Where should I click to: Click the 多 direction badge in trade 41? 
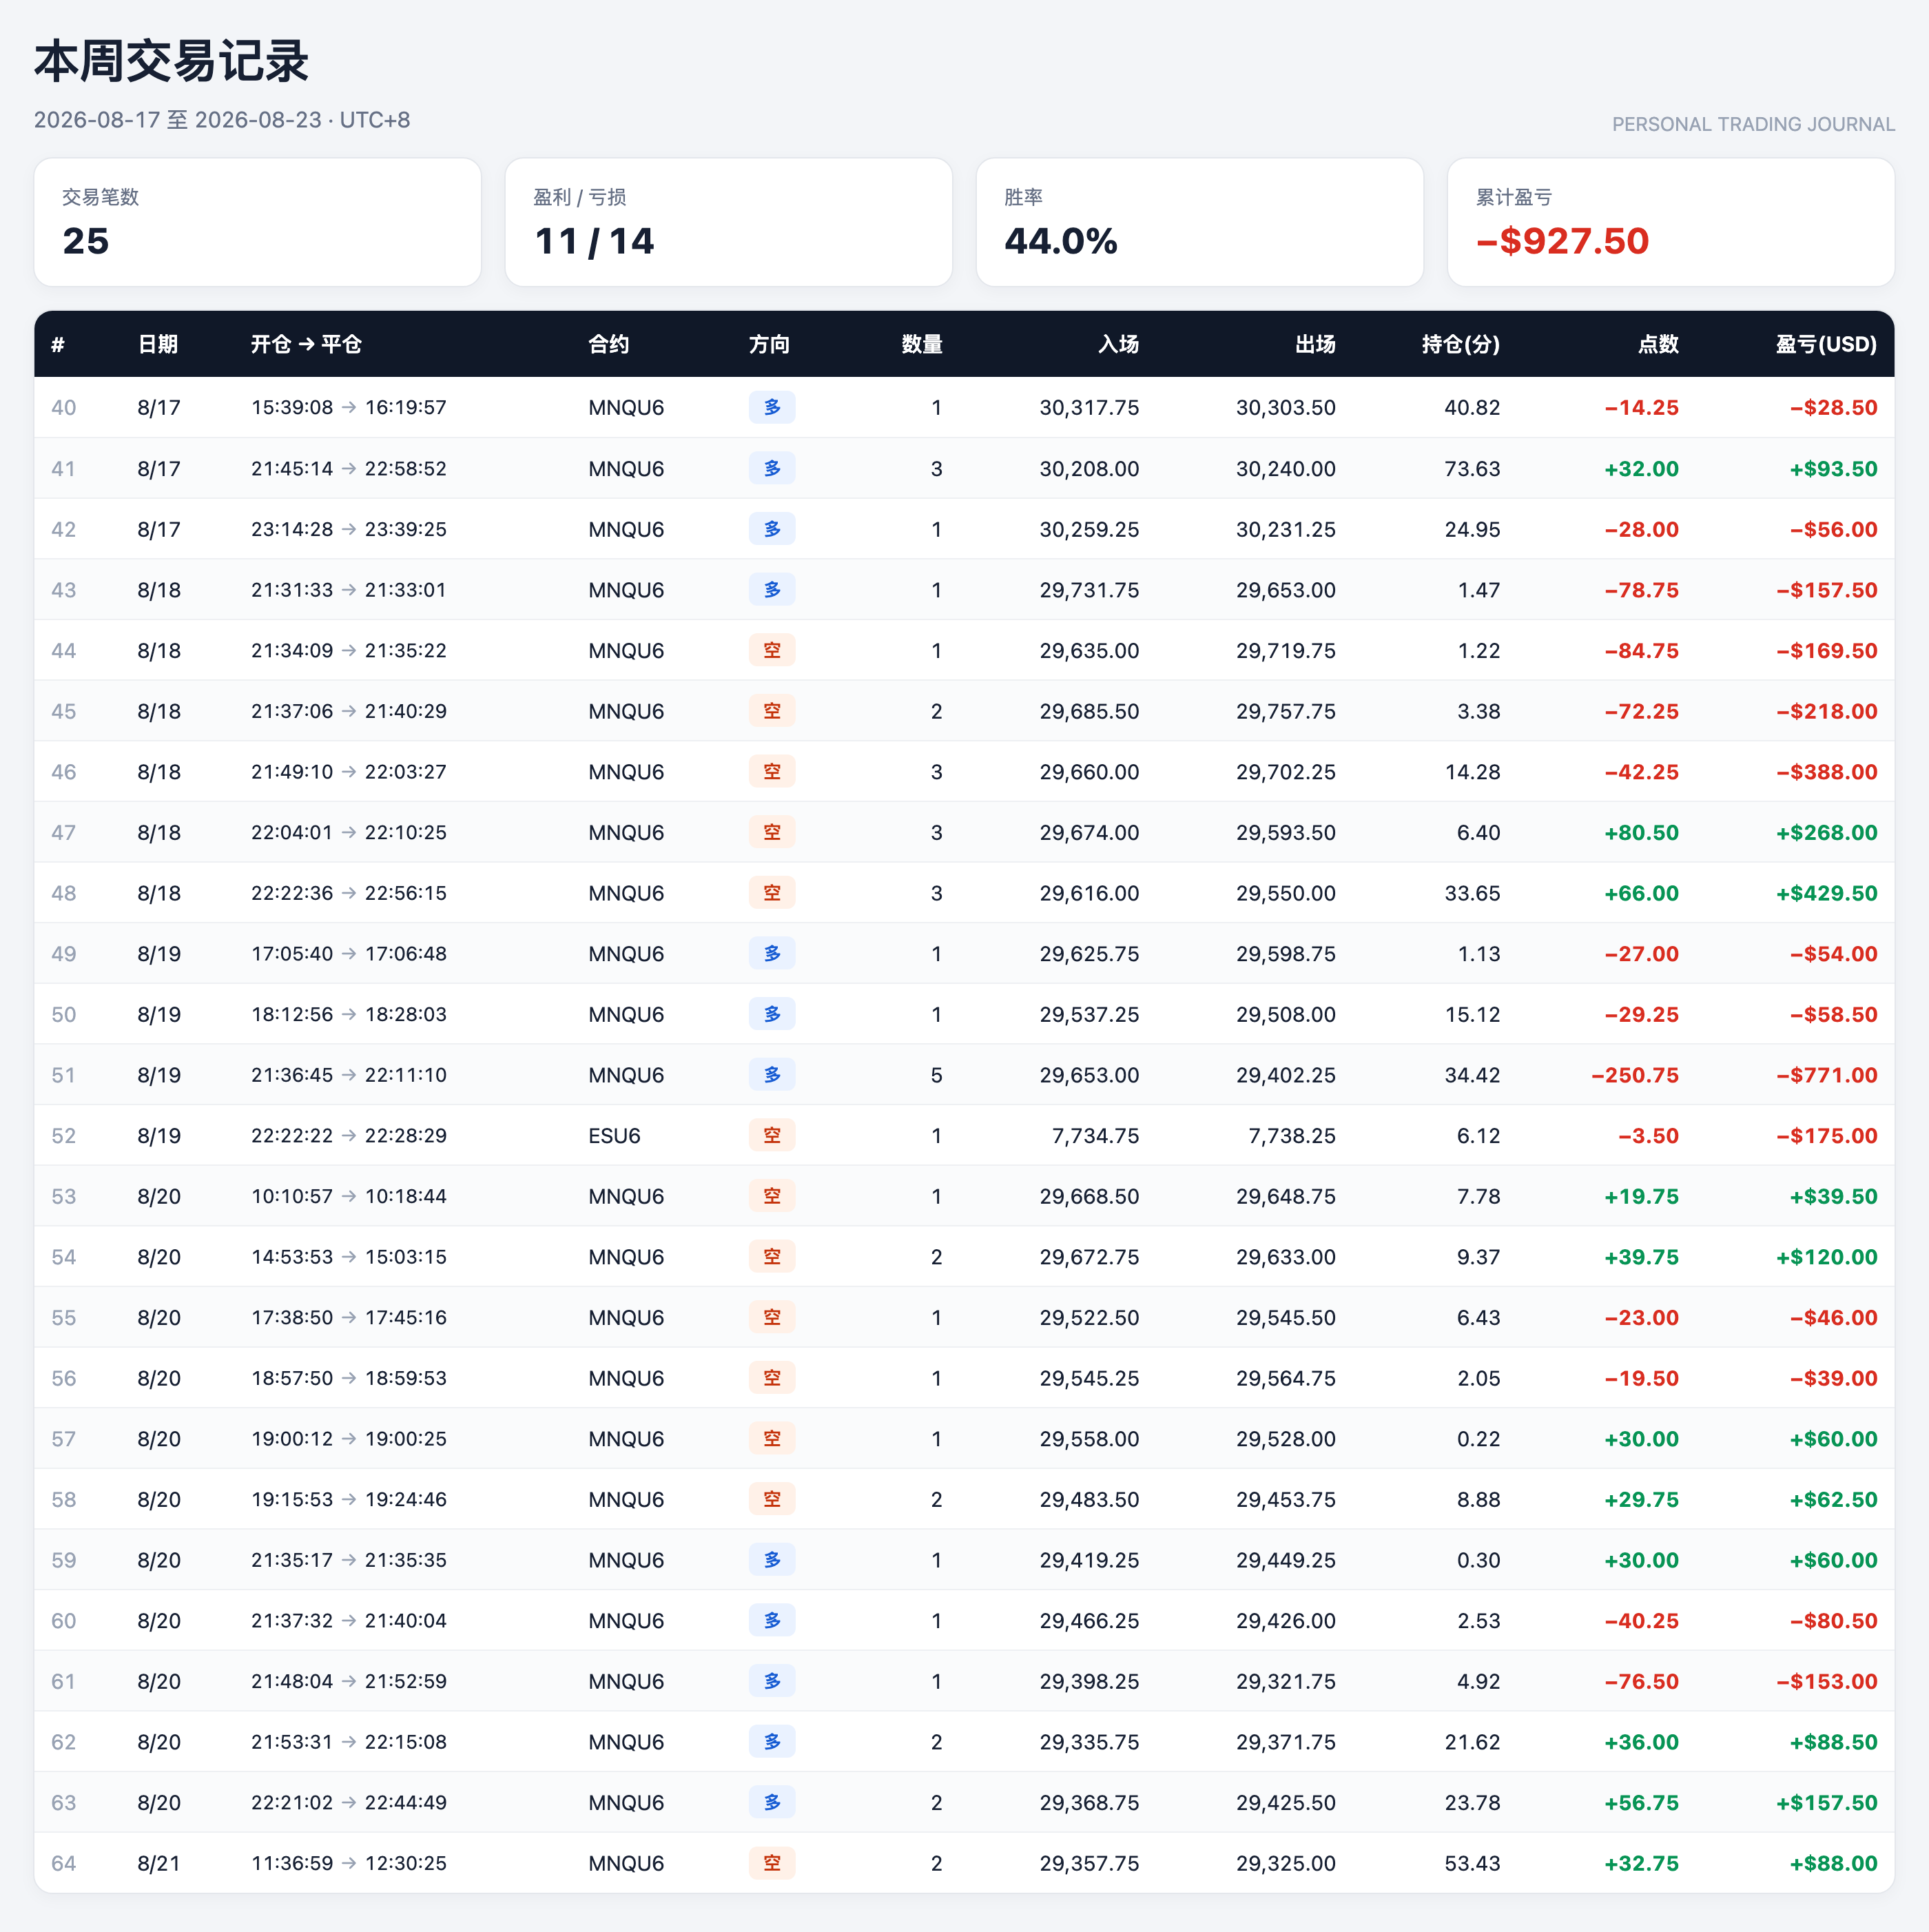772,468
